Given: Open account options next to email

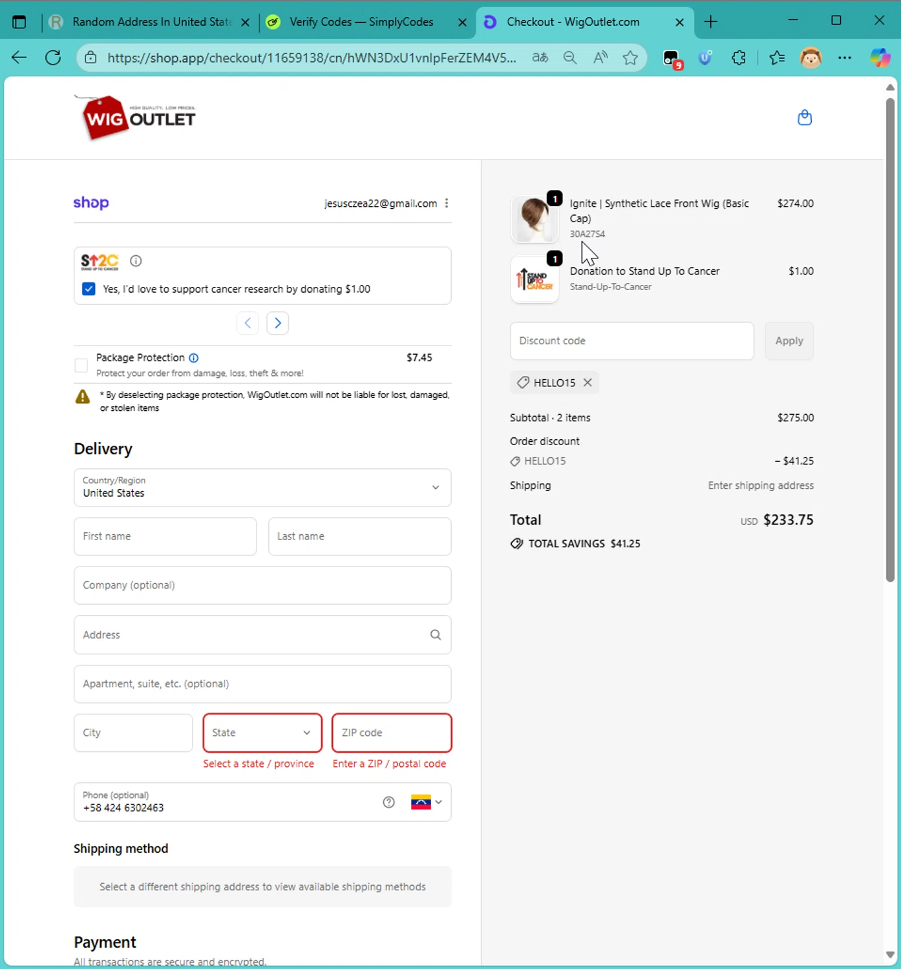Looking at the screenshot, I should [447, 203].
